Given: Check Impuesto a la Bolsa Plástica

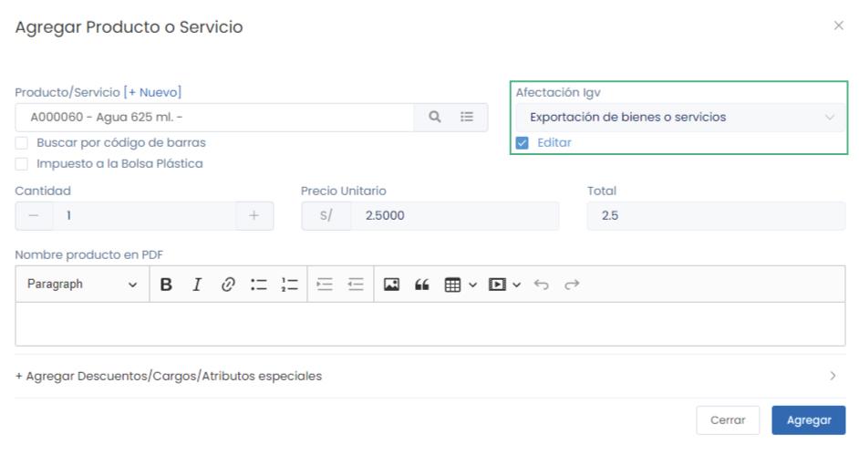Looking at the screenshot, I should pos(22,164).
